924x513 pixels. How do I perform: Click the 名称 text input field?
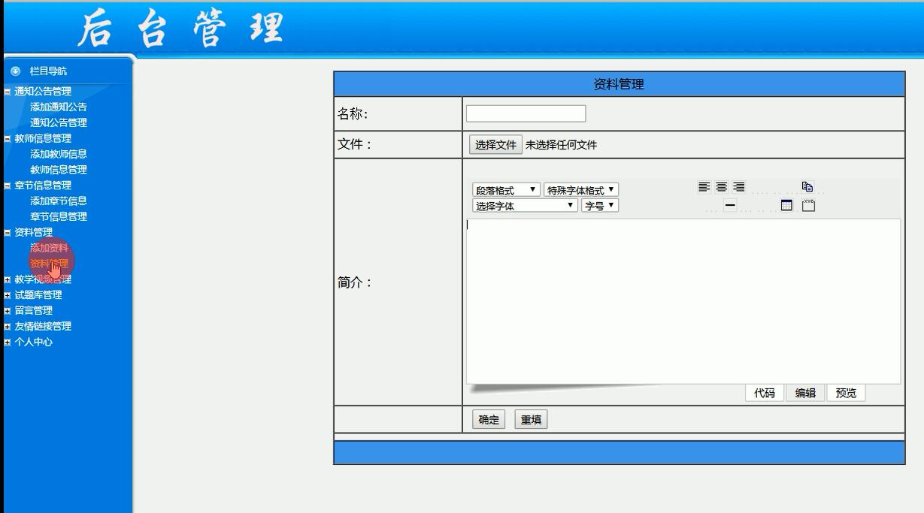tap(526, 113)
